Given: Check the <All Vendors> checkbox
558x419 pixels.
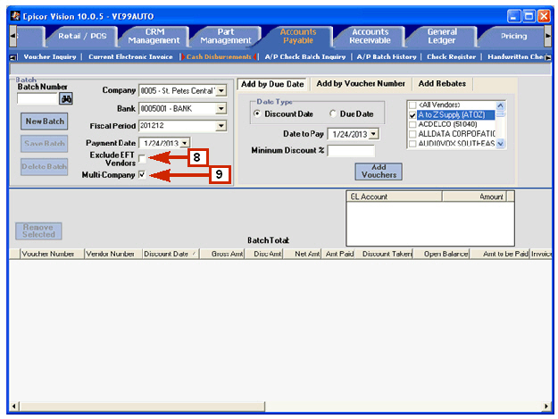Looking at the screenshot, I should [x=412, y=105].
